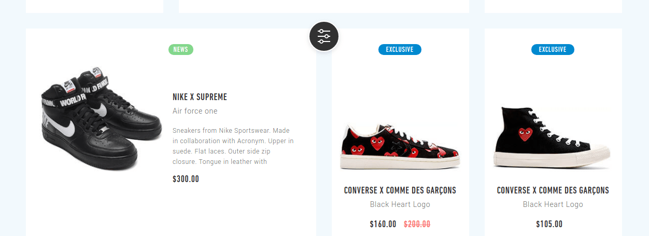Open the round filter sliders icon

(x=324, y=37)
